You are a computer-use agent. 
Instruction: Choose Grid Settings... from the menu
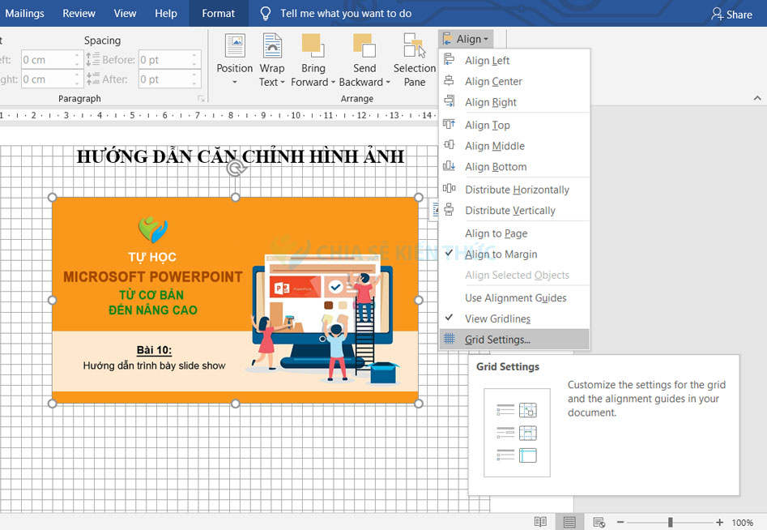pyautogui.click(x=514, y=339)
